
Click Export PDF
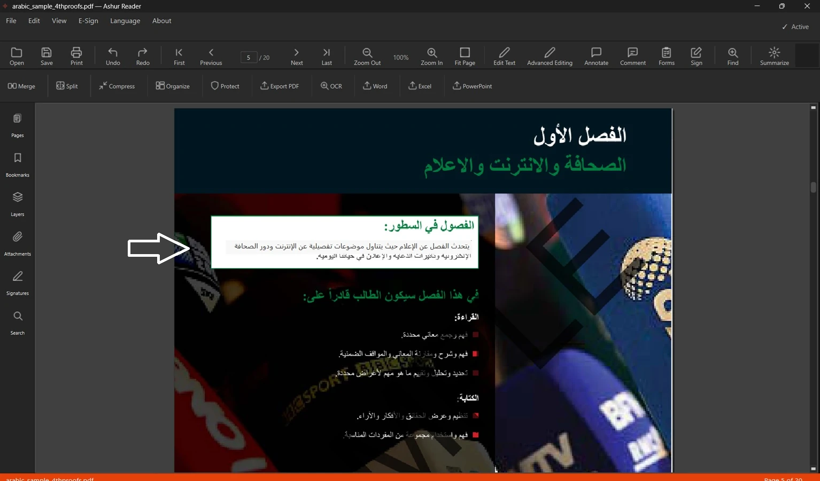click(x=280, y=86)
